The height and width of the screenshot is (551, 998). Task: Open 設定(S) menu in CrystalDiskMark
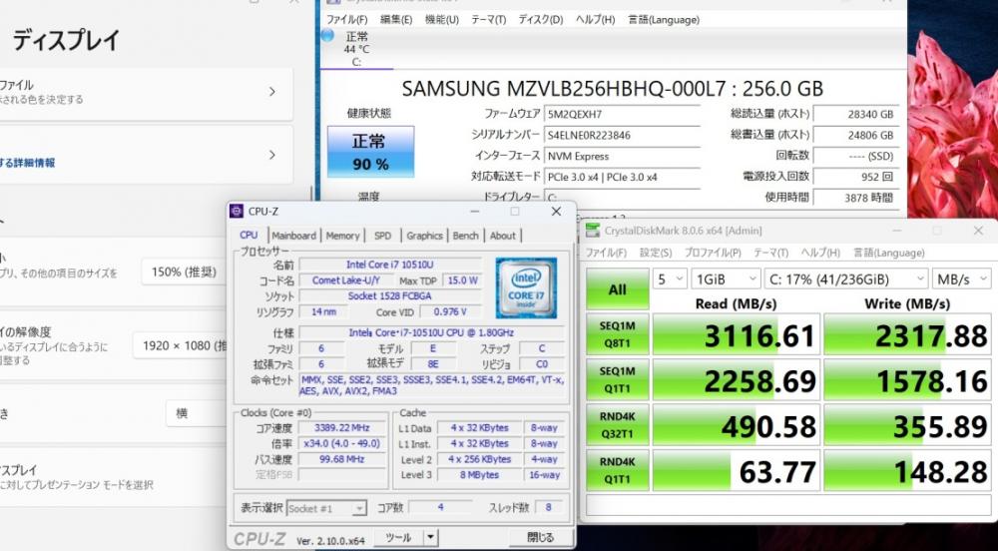coord(656,253)
